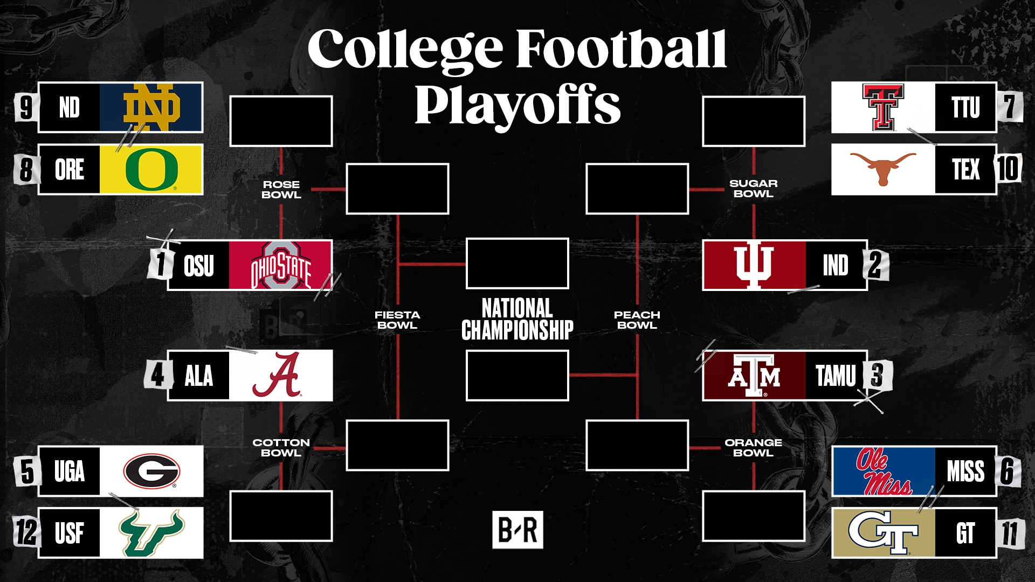1035x582 pixels.
Task: Click the Cotton Bowl label
Action: (281, 448)
